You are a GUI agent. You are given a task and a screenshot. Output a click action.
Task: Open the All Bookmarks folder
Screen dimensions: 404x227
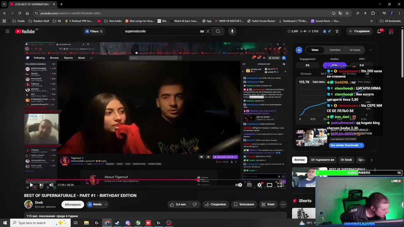(390, 21)
